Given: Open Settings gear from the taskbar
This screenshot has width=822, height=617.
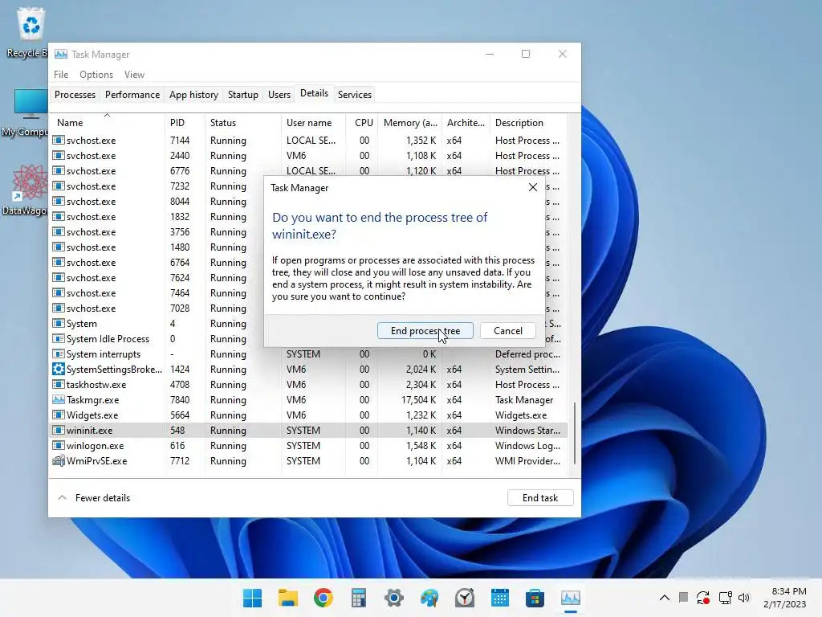Looking at the screenshot, I should tap(393, 598).
